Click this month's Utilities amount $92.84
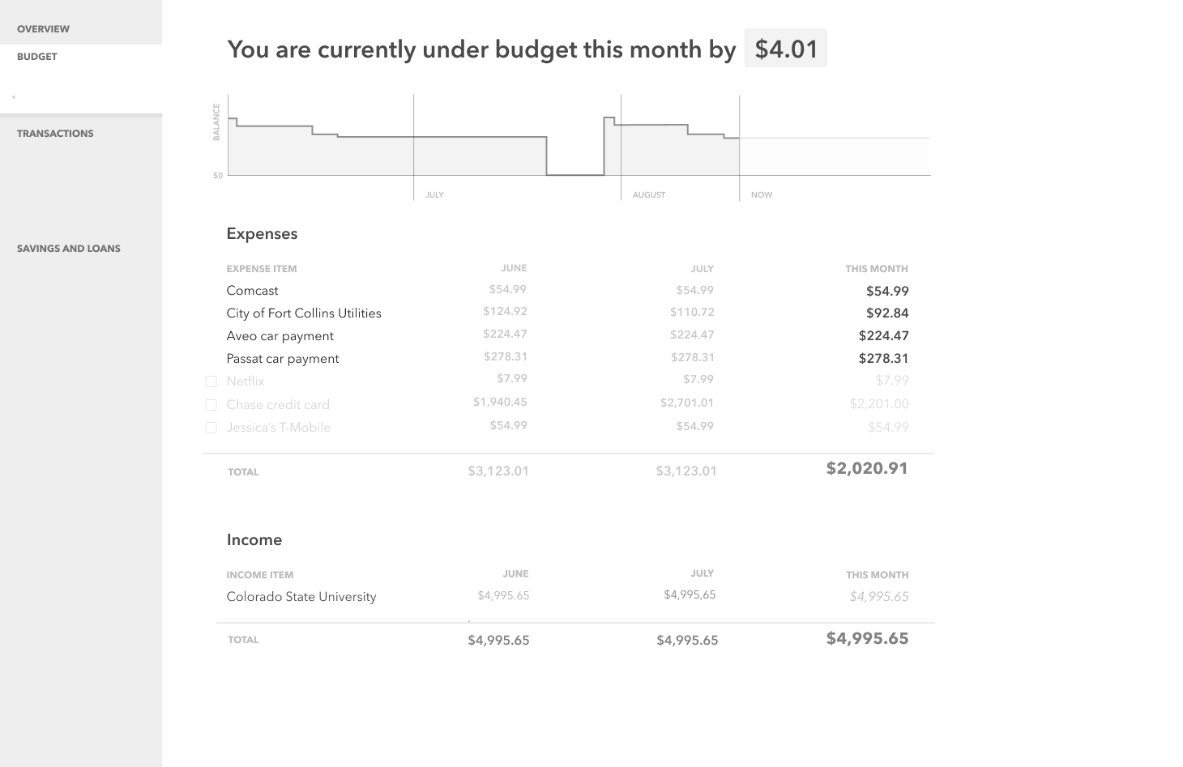 887,313
